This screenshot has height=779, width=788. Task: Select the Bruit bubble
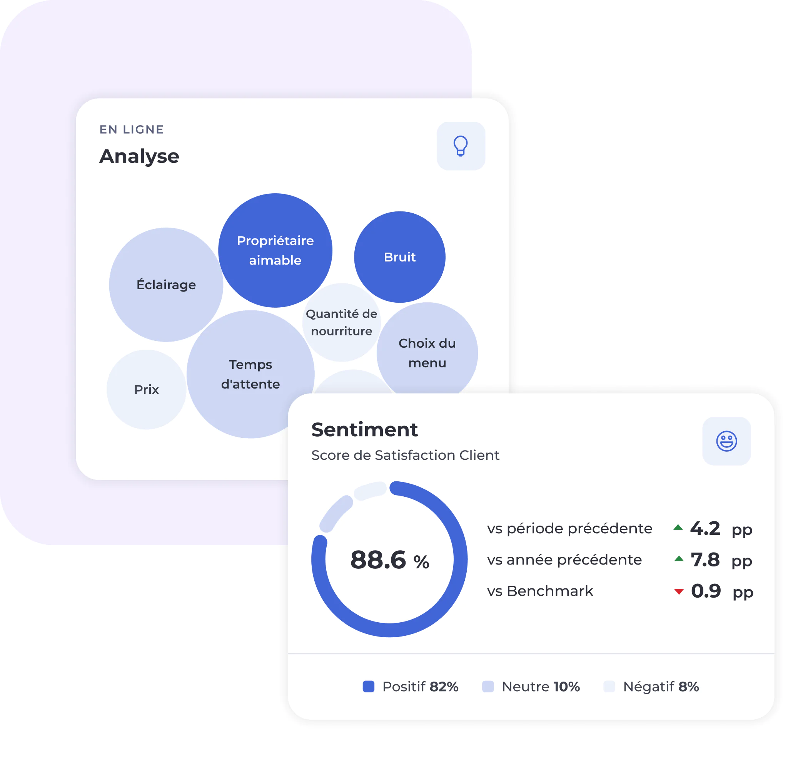click(x=400, y=257)
